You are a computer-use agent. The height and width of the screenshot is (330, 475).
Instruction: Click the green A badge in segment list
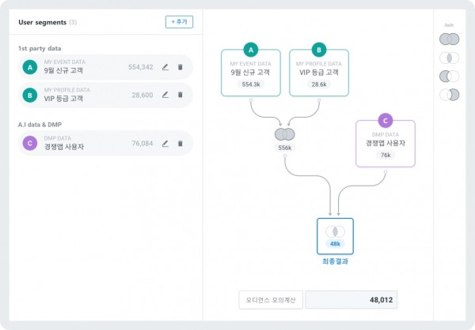[30, 67]
